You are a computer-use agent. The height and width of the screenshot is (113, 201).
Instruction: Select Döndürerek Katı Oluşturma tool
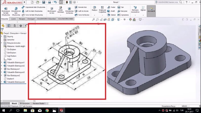pos(16,11)
